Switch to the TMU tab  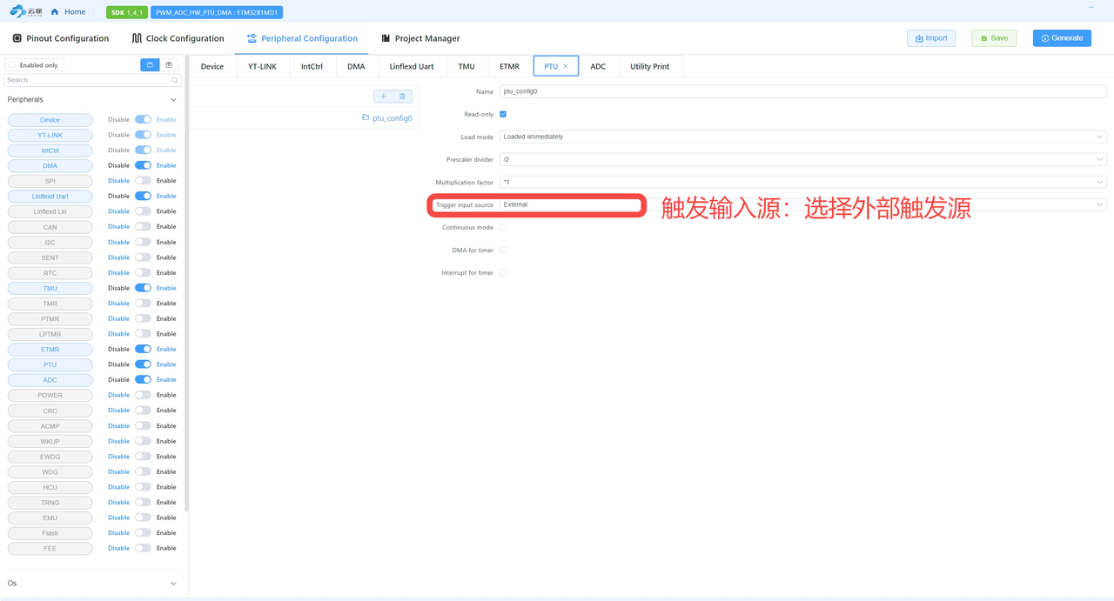click(x=466, y=66)
